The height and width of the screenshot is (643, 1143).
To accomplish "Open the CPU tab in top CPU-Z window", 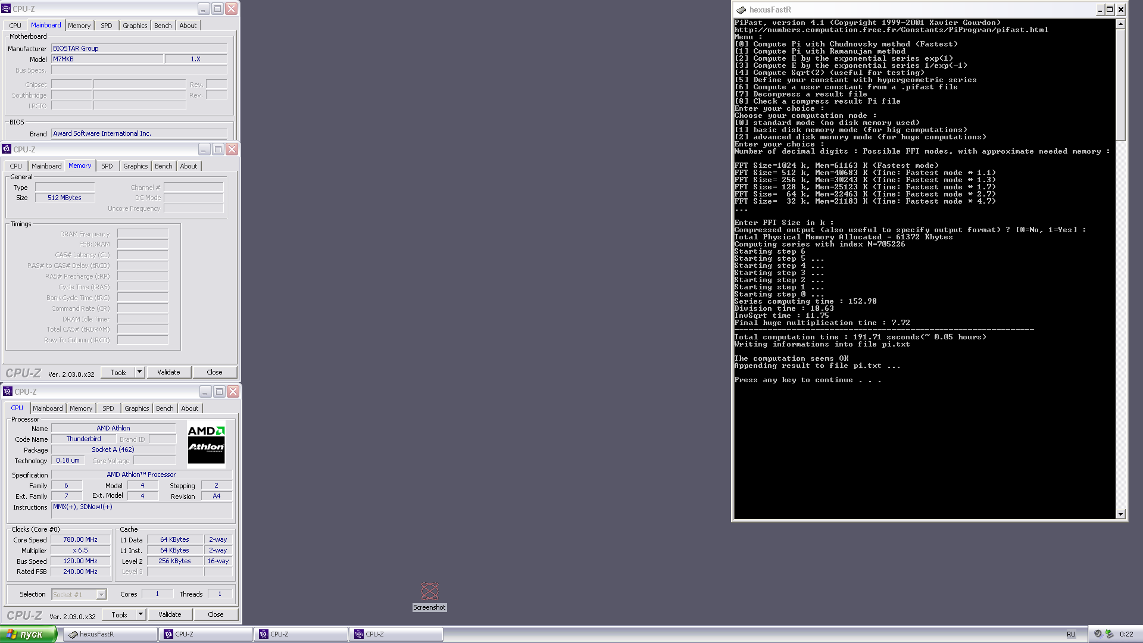I will pos(15,26).
